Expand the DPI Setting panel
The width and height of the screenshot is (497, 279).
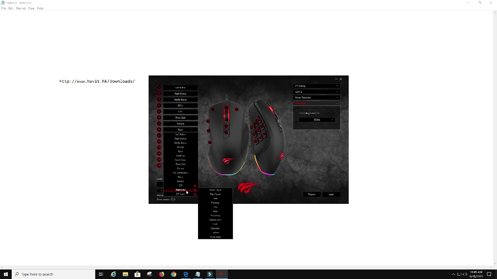tap(316, 86)
